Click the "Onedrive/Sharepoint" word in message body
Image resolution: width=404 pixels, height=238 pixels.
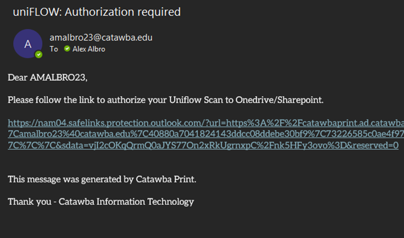coord(279,100)
